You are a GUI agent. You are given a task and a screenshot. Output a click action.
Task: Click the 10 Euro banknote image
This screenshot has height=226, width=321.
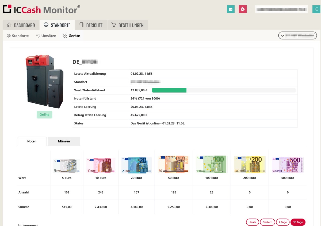click(101, 165)
